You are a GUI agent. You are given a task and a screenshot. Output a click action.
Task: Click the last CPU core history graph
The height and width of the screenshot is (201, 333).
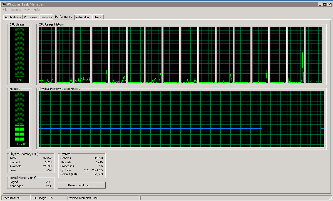pyautogui.click(x=314, y=55)
